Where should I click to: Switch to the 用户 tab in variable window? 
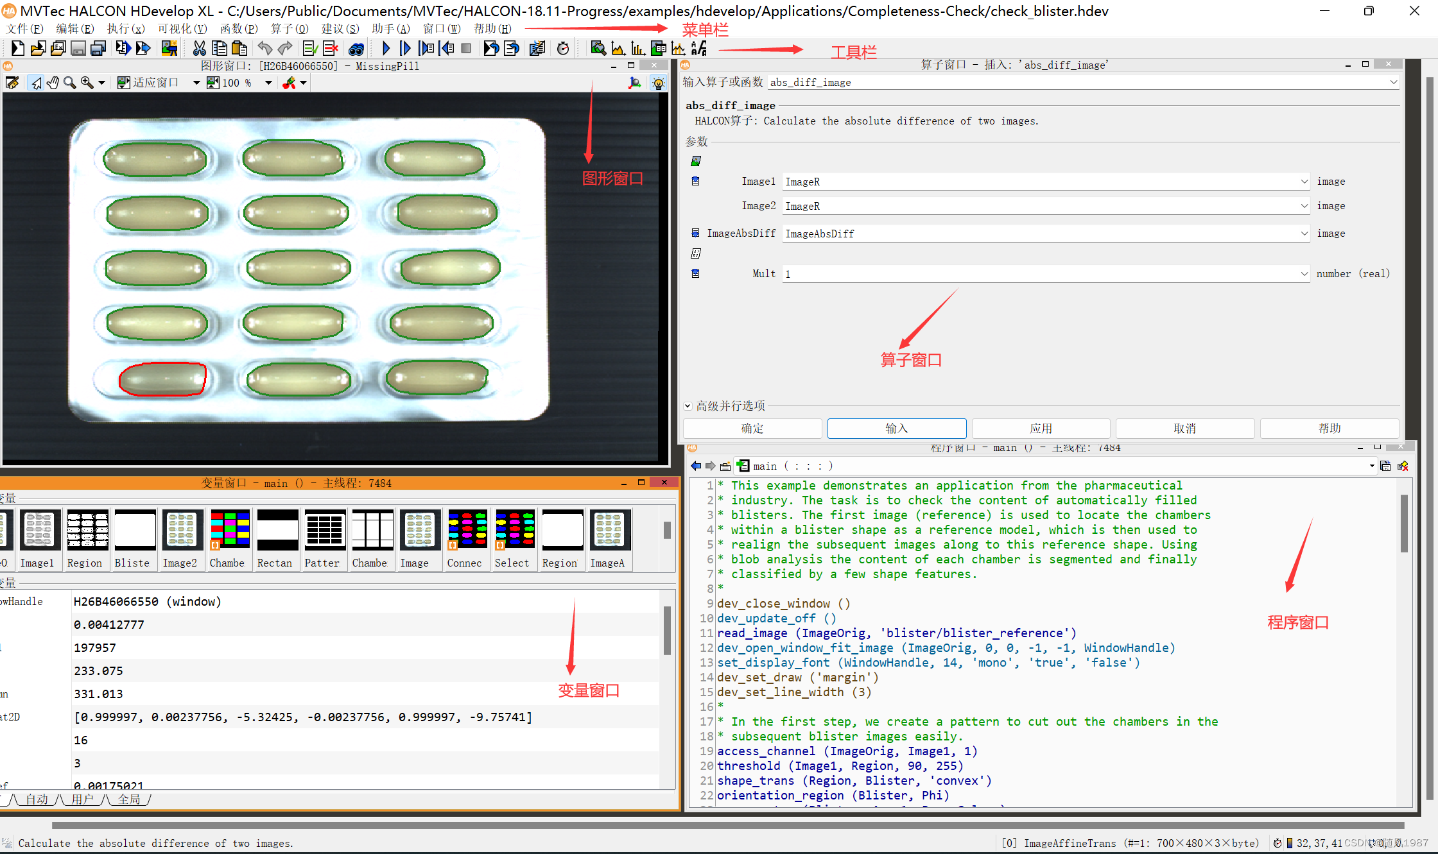[x=82, y=799]
